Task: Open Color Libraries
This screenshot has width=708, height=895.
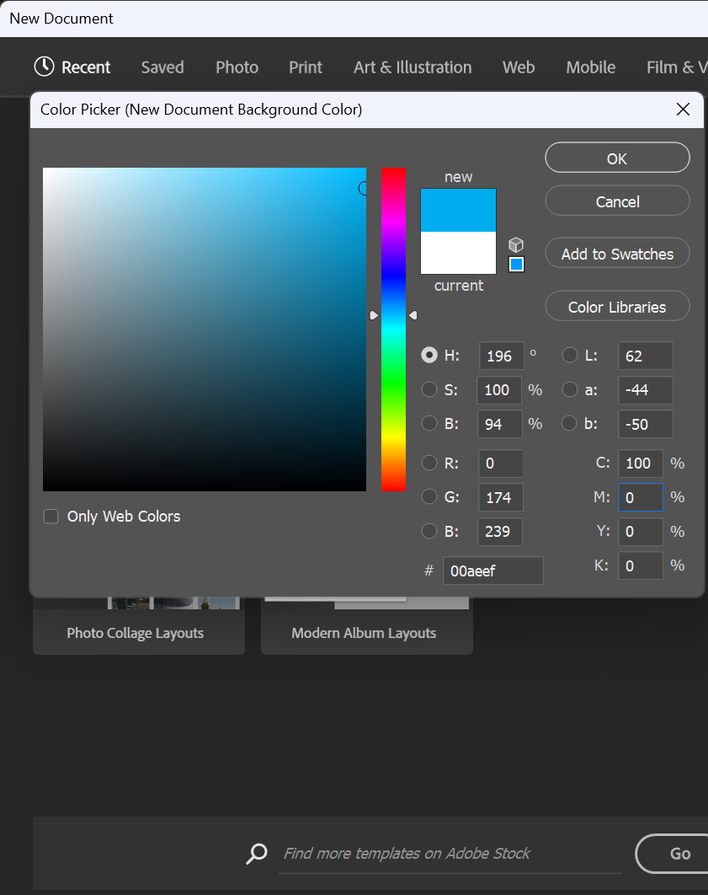Action: tap(617, 306)
